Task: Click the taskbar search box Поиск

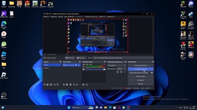Action: 83,108
